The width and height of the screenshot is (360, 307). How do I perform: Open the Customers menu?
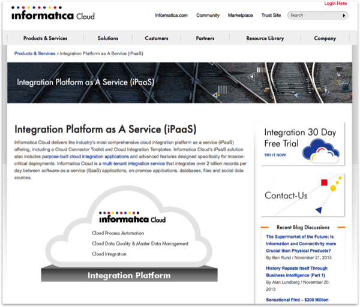point(157,38)
